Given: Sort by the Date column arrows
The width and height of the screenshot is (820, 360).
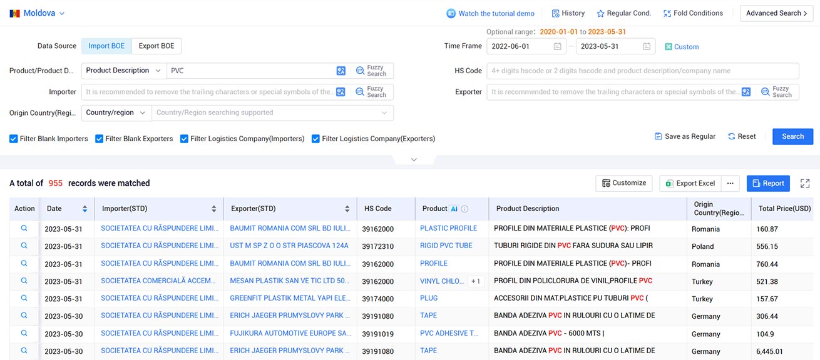Looking at the screenshot, I should [x=85, y=209].
